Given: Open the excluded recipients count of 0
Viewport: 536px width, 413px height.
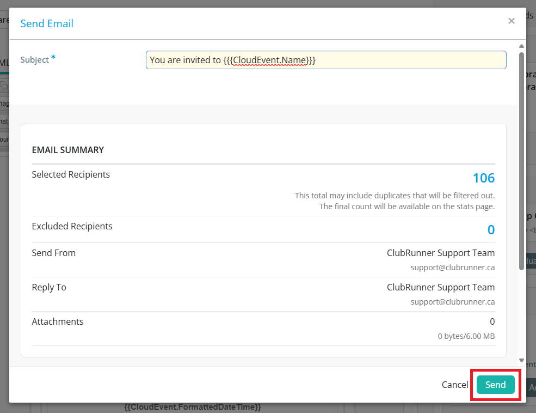Looking at the screenshot, I should [x=491, y=230].
